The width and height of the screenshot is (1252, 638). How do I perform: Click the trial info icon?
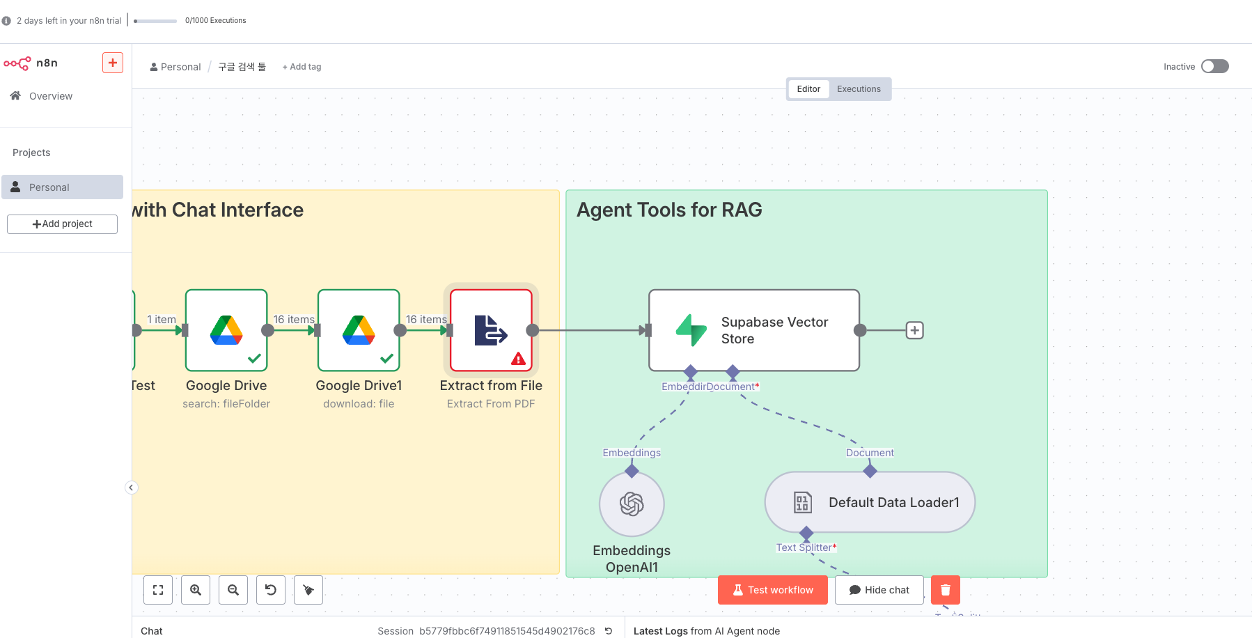coord(6,21)
